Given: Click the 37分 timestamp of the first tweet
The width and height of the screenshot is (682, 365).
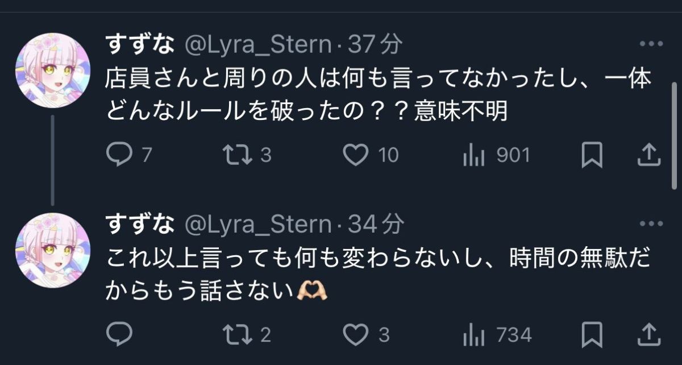Looking at the screenshot, I should [375, 45].
